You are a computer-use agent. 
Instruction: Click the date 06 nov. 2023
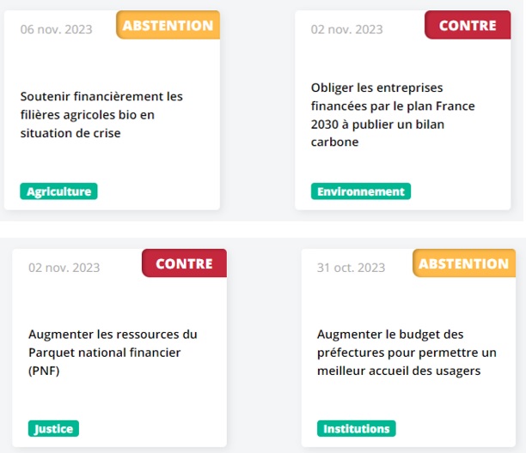[x=57, y=28]
